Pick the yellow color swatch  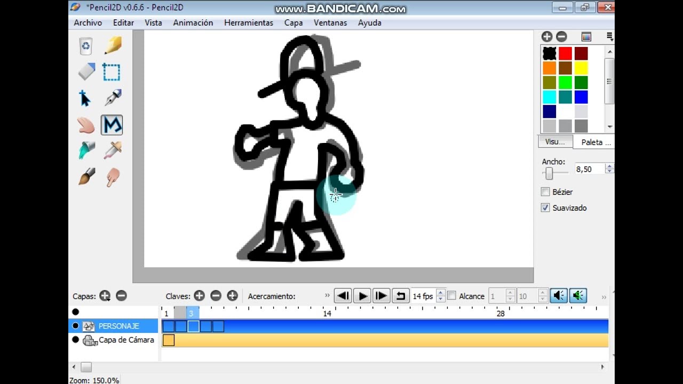(x=581, y=68)
